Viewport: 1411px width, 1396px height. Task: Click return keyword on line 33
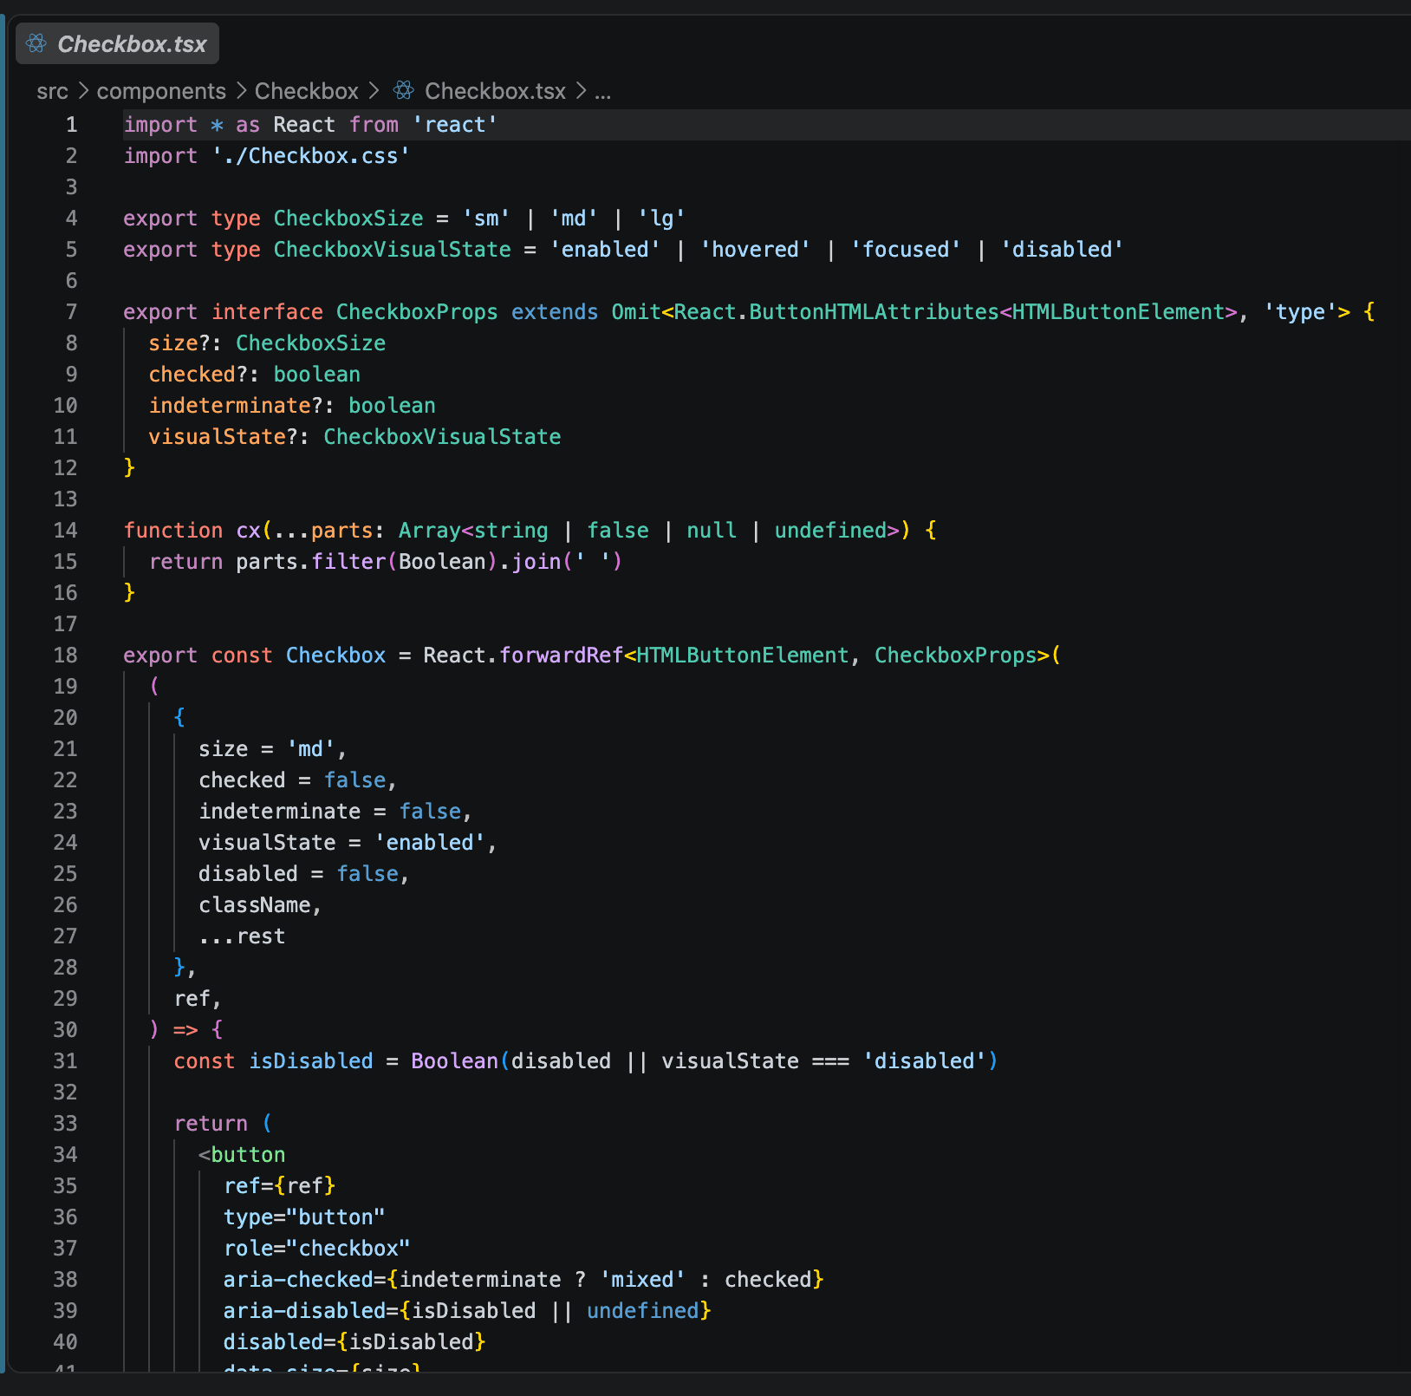click(x=211, y=1124)
